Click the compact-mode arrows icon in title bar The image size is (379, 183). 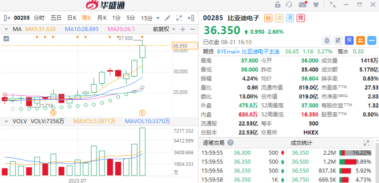[x=333, y=5]
